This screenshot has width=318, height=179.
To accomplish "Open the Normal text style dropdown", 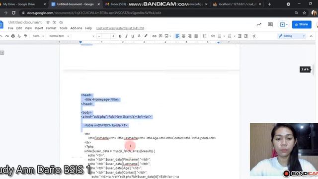I will [x=59, y=36].
